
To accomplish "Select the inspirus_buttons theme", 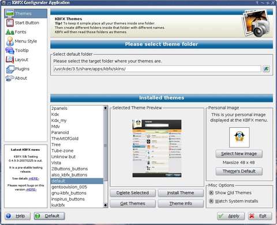I will pyautogui.click(x=77, y=199).
